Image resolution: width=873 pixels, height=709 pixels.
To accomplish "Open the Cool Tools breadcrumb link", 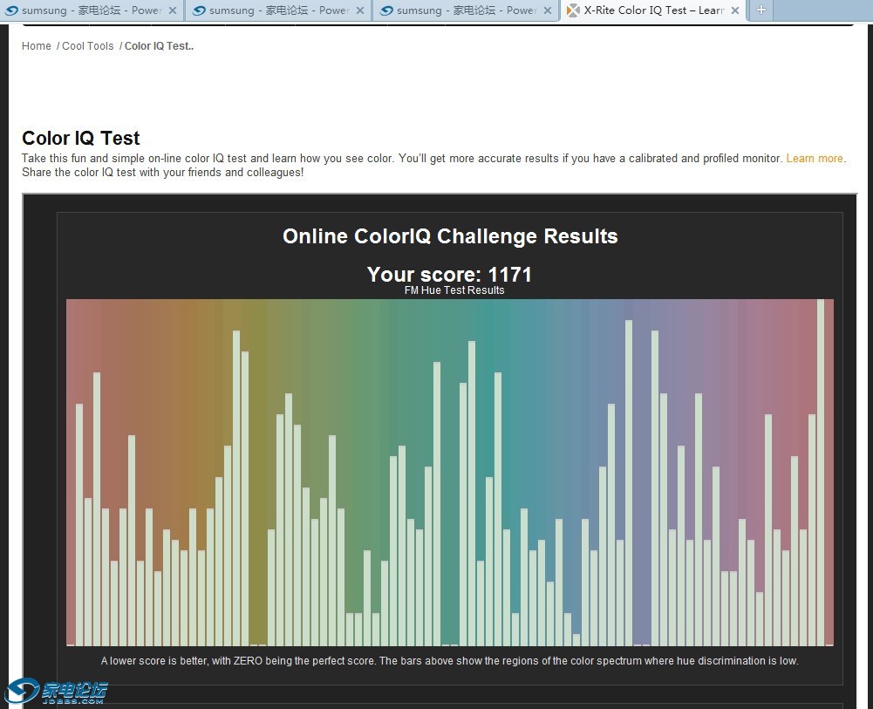I will (x=88, y=46).
